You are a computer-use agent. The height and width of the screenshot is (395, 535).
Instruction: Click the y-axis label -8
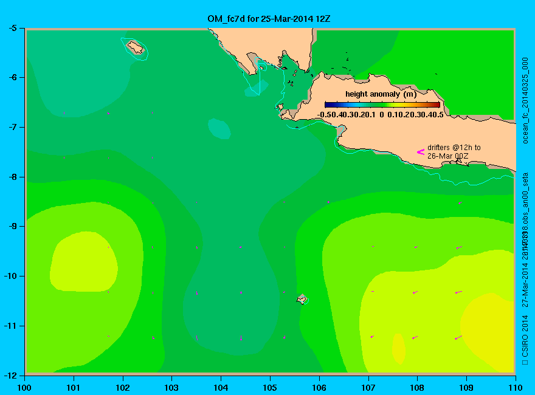click(x=13, y=177)
